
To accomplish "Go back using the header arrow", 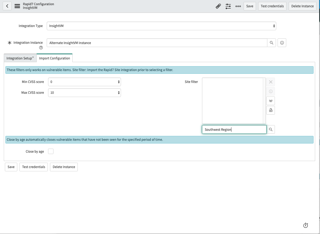I will point(7,6).
